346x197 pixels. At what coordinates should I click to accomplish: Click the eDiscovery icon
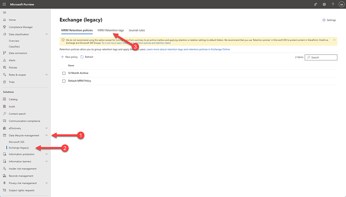[4, 128]
